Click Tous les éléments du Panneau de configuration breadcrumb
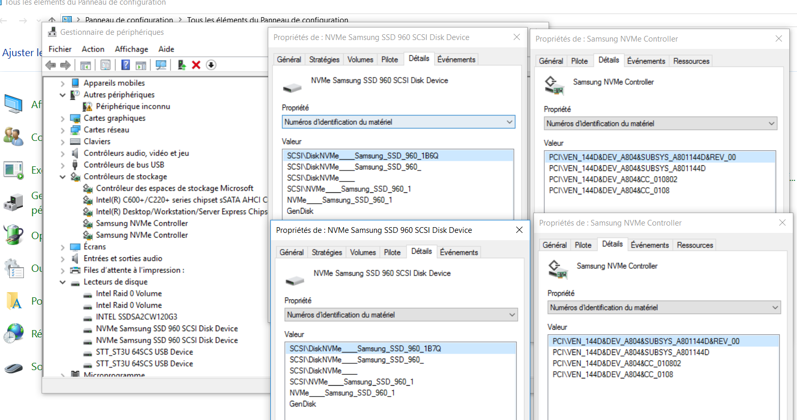The height and width of the screenshot is (420, 797). (x=268, y=20)
